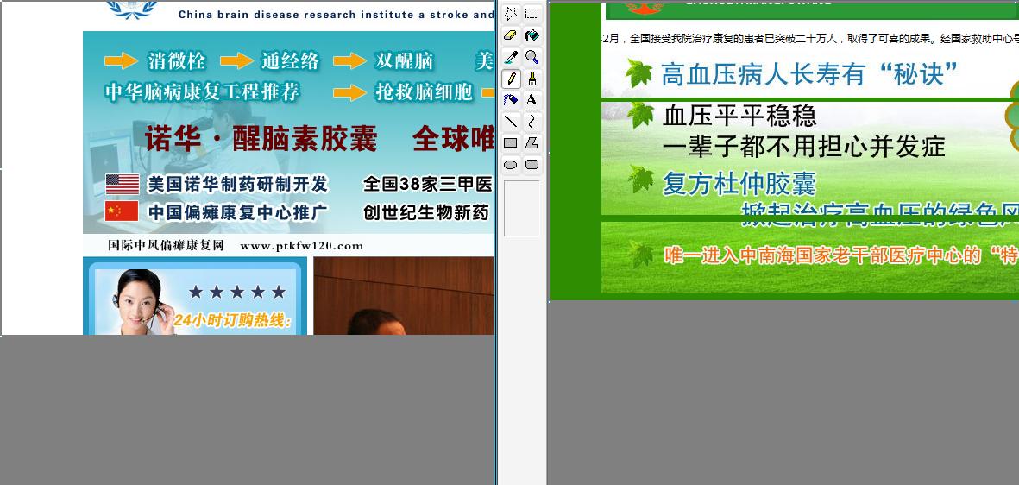This screenshot has width=1019, height=485.
Task: Activate the Text tool
Action: (x=532, y=99)
